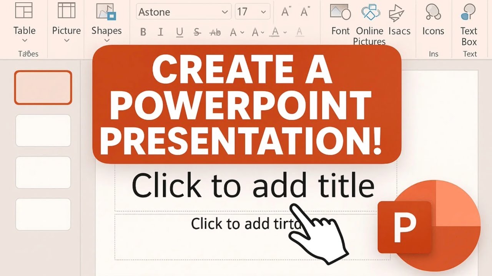Click the crossed-out Ab button
Screen dimensions: 492x276
215,33
